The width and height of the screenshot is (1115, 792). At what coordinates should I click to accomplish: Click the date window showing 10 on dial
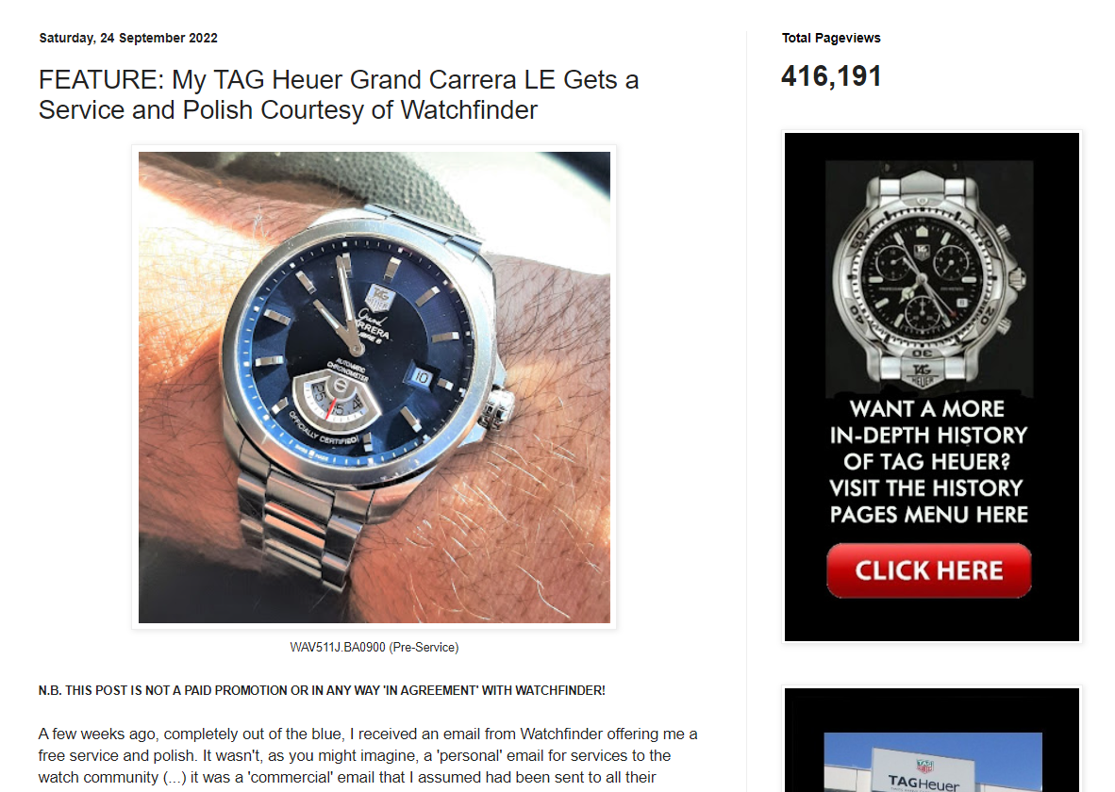(421, 377)
